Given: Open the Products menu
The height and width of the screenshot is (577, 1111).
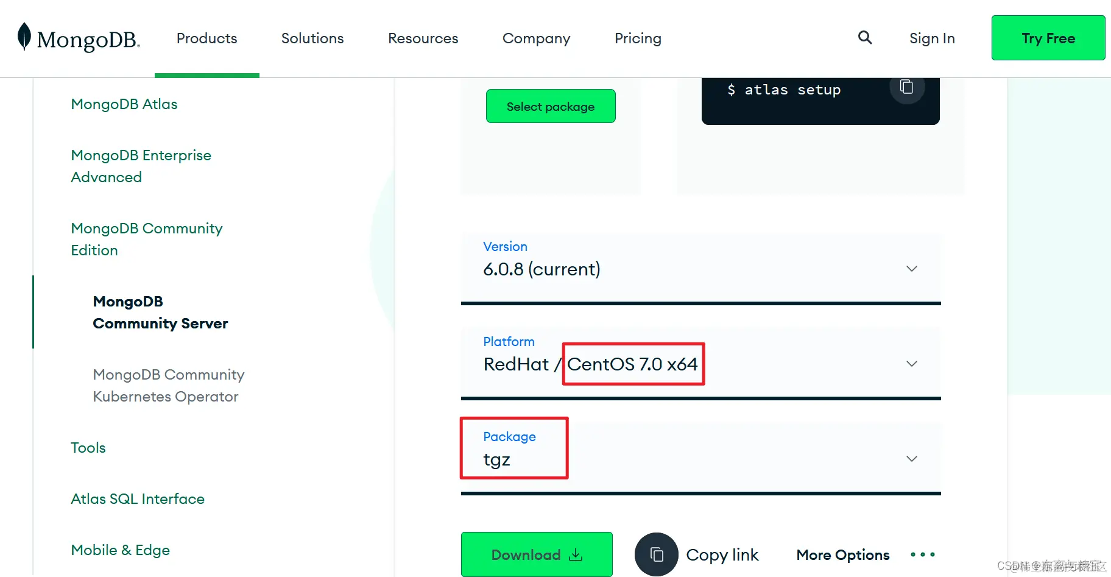Looking at the screenshot, I should (x=207, y=38).
